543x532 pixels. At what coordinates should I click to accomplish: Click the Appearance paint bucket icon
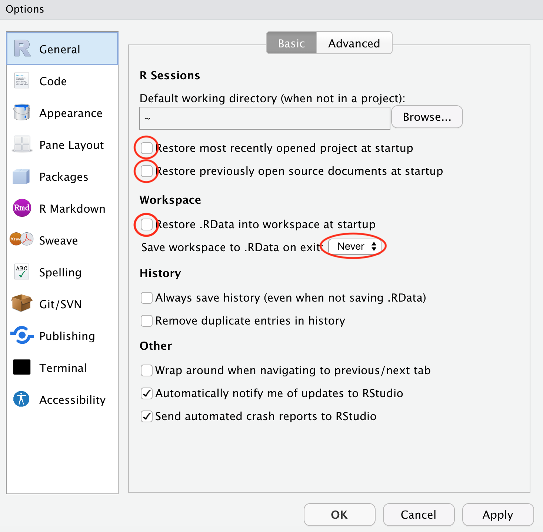pos(21,113)
